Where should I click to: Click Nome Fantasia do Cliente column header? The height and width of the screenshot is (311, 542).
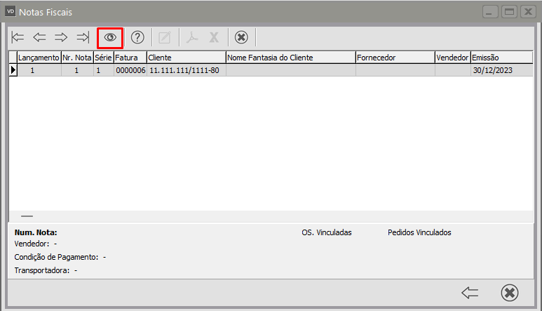click(290, 57)
